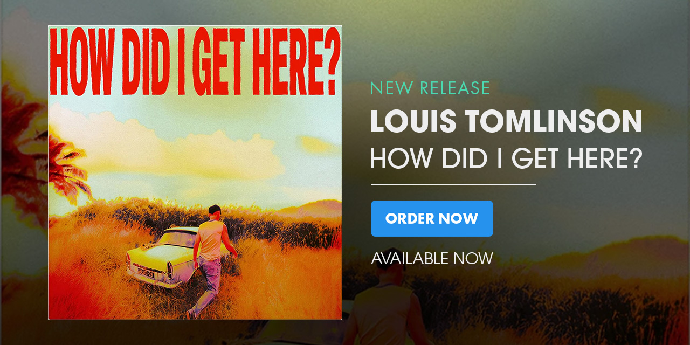Image resolution: width=690 pixels, height=345 pixels.
Task: Open the How Did I Get Here album cover
Action: pyautogui.click(x=195, y=172)
